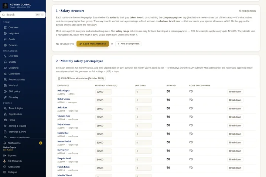266x177 pixels.
Task: Click the '0 components' count text
Action: click(x=248, y=11)
